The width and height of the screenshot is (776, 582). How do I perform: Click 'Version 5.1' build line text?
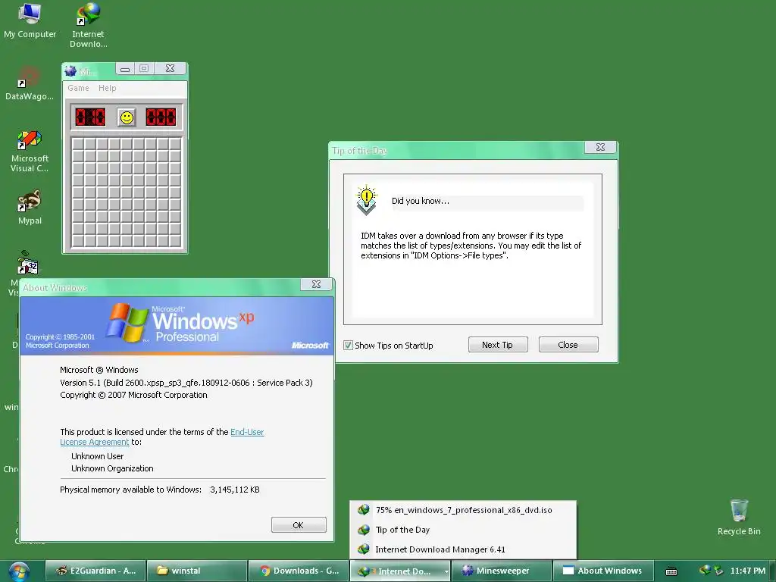pyautogui.click(x=186, y=383)
